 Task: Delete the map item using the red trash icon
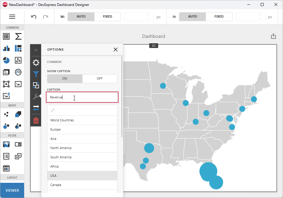(36, 120)
